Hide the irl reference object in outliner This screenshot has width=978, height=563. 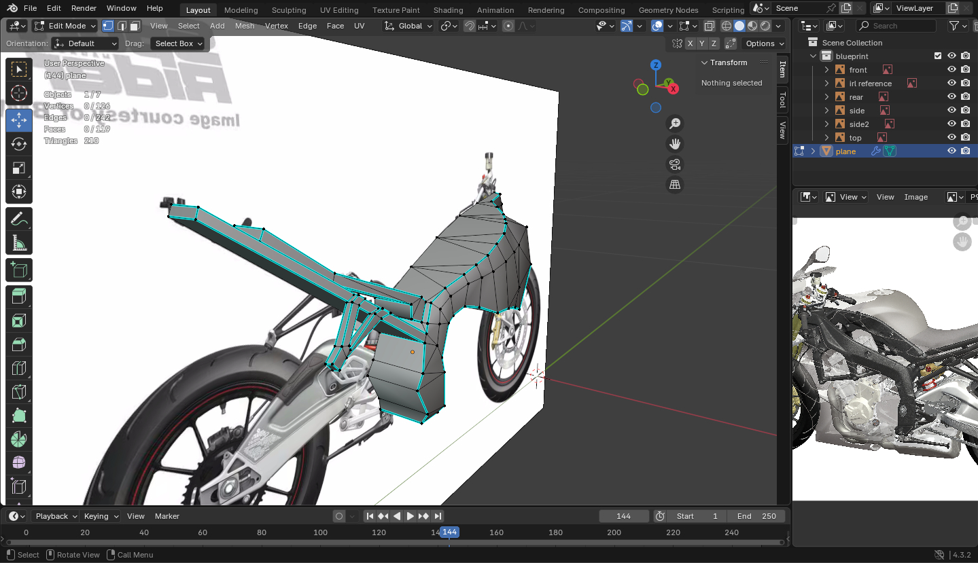click(x=951, y=84)
